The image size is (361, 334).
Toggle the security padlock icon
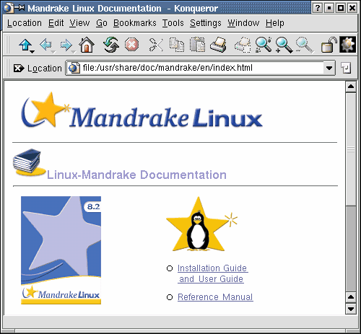pos(329,45)
